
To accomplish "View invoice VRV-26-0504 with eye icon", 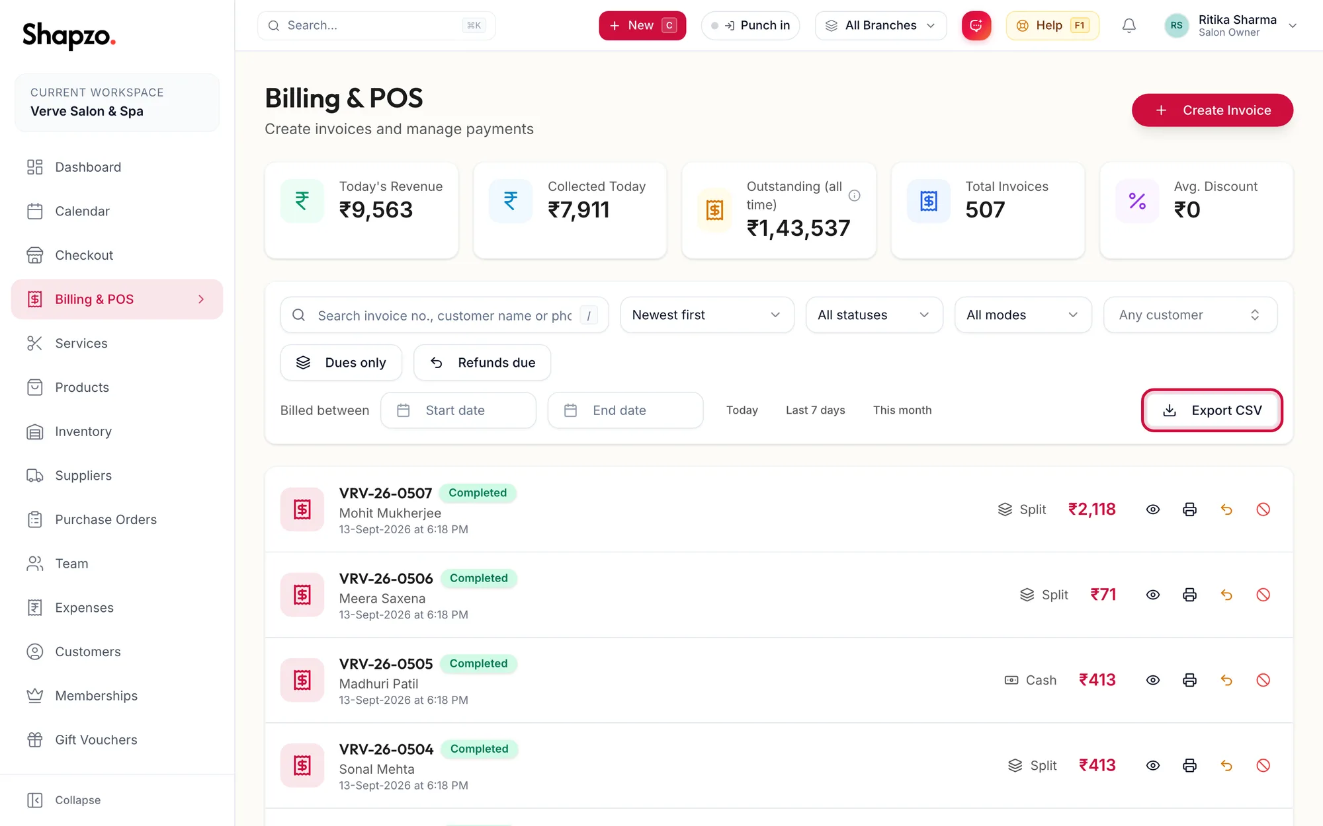I will pos(1153,765).
